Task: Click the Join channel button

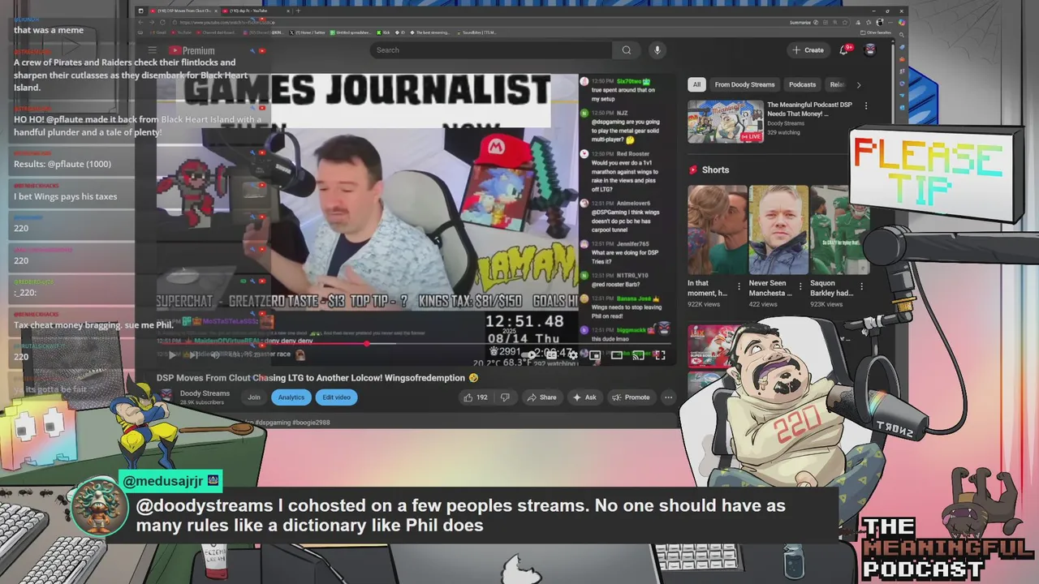Action: click(254, 397)
